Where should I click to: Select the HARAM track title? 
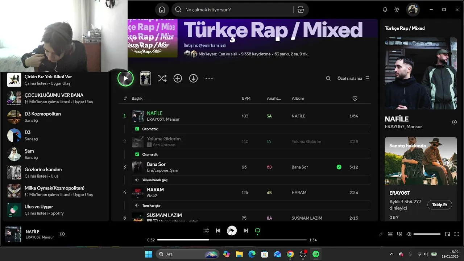tap(155, 190)
